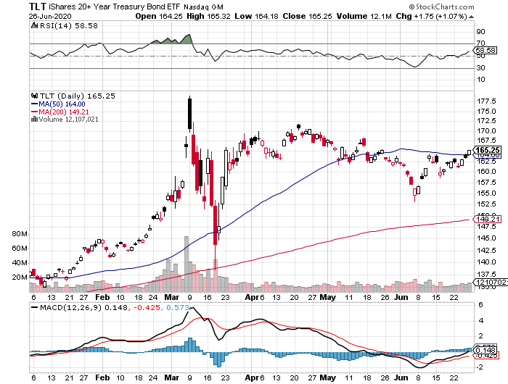Click the Jun label under price chart
Viewport: 508px width, 384px height.
[x=401, y=297]
